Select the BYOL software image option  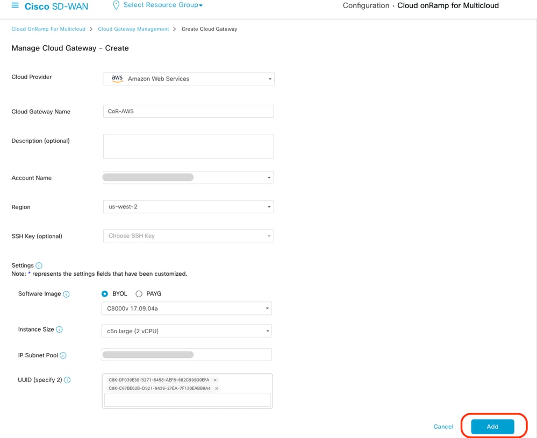click(x=105, y=294)
